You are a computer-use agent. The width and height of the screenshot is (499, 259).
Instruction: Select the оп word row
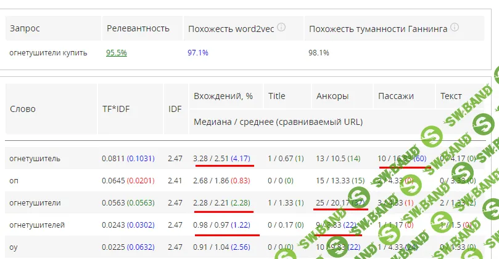coord(14,181)
